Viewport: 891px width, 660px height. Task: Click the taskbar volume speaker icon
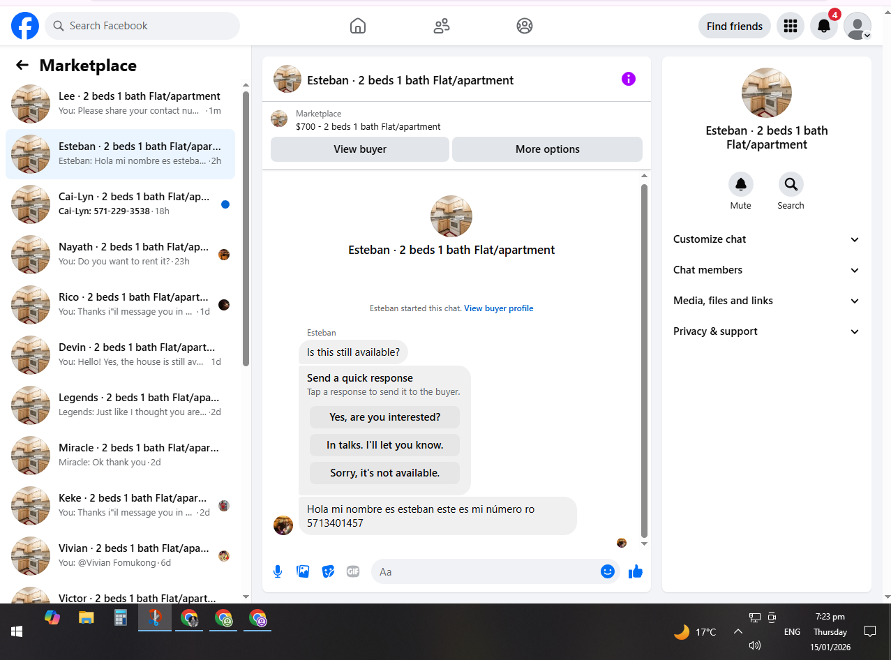tap(754, 645)
